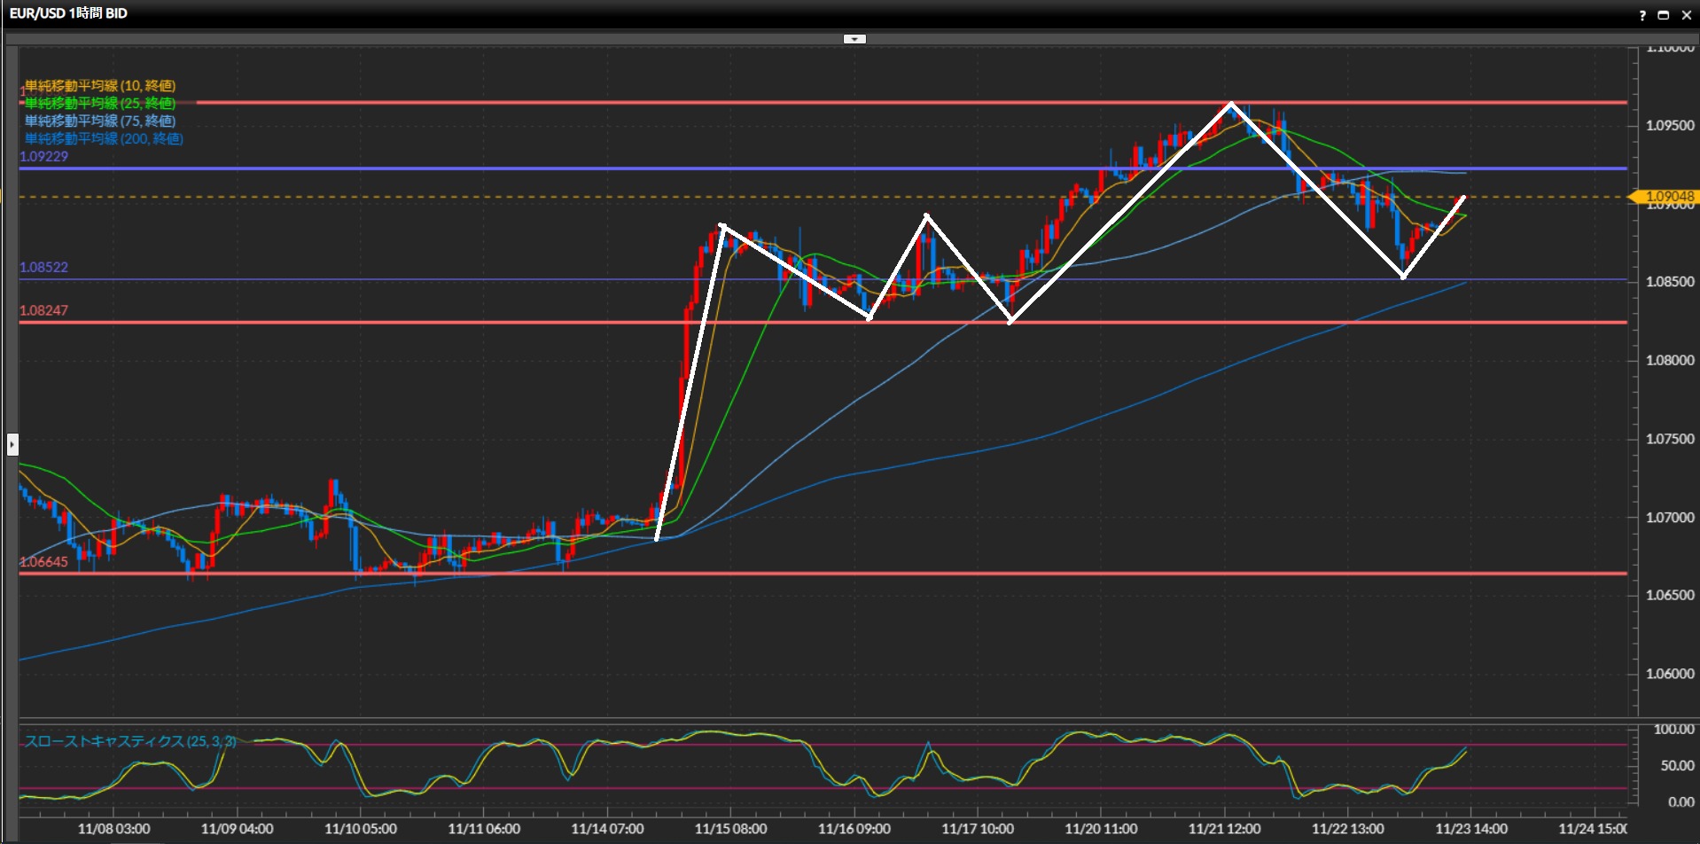Click the 75-period moving average legend
This screenshot has height=844, width=1700.
[x=99, y=121]
